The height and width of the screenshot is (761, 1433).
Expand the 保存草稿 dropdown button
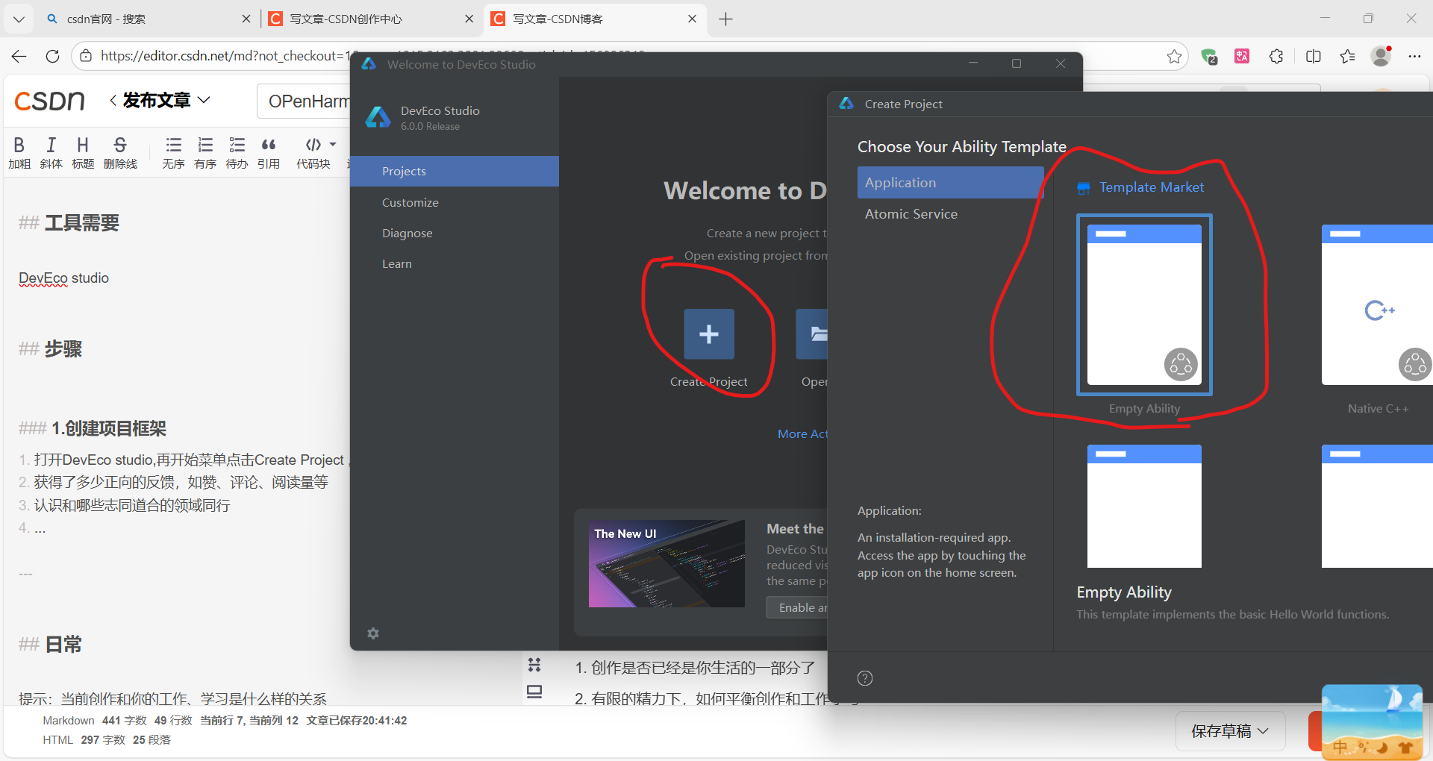(1230, 731)
